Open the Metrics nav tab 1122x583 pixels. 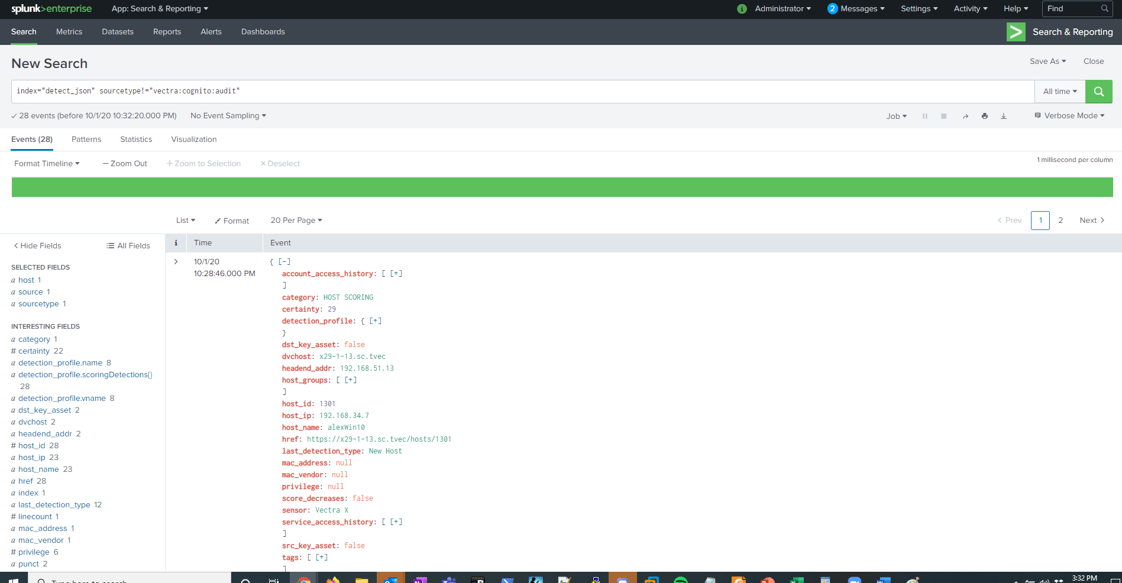coord(69,32)
